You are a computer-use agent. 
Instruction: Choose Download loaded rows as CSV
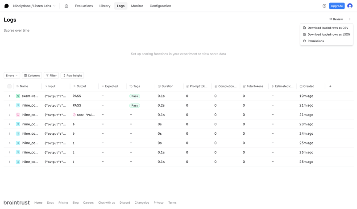pyautogui.click(x=327, y=28)
